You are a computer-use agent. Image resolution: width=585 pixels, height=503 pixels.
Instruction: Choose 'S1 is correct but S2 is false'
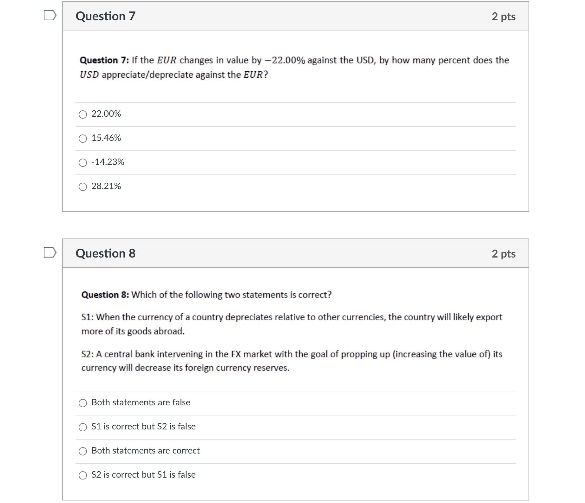tap(83, 427)
